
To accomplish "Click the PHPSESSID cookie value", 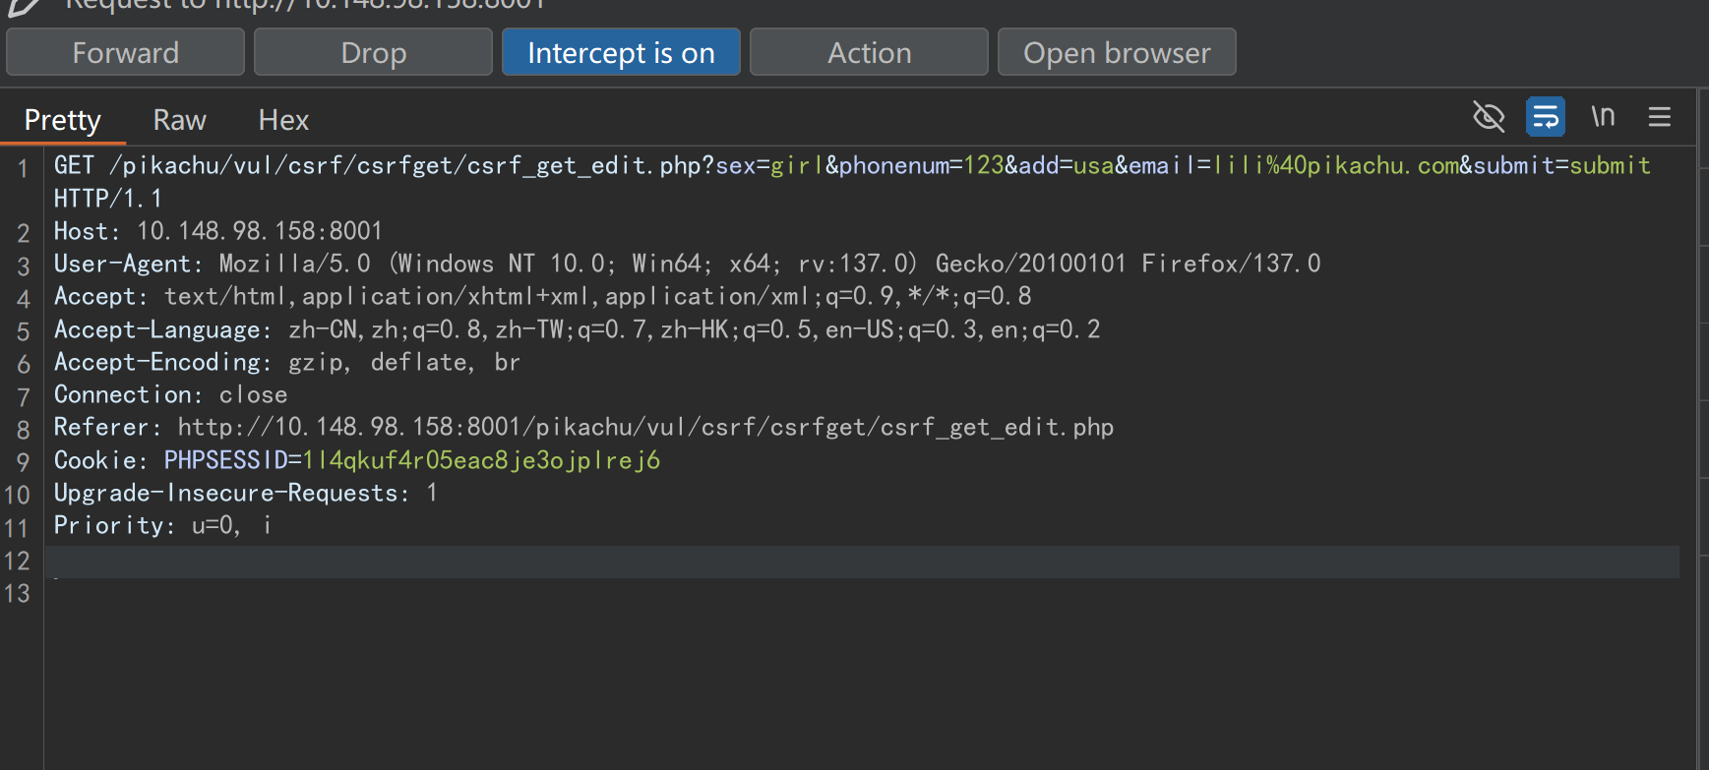I will coord(481,460).
